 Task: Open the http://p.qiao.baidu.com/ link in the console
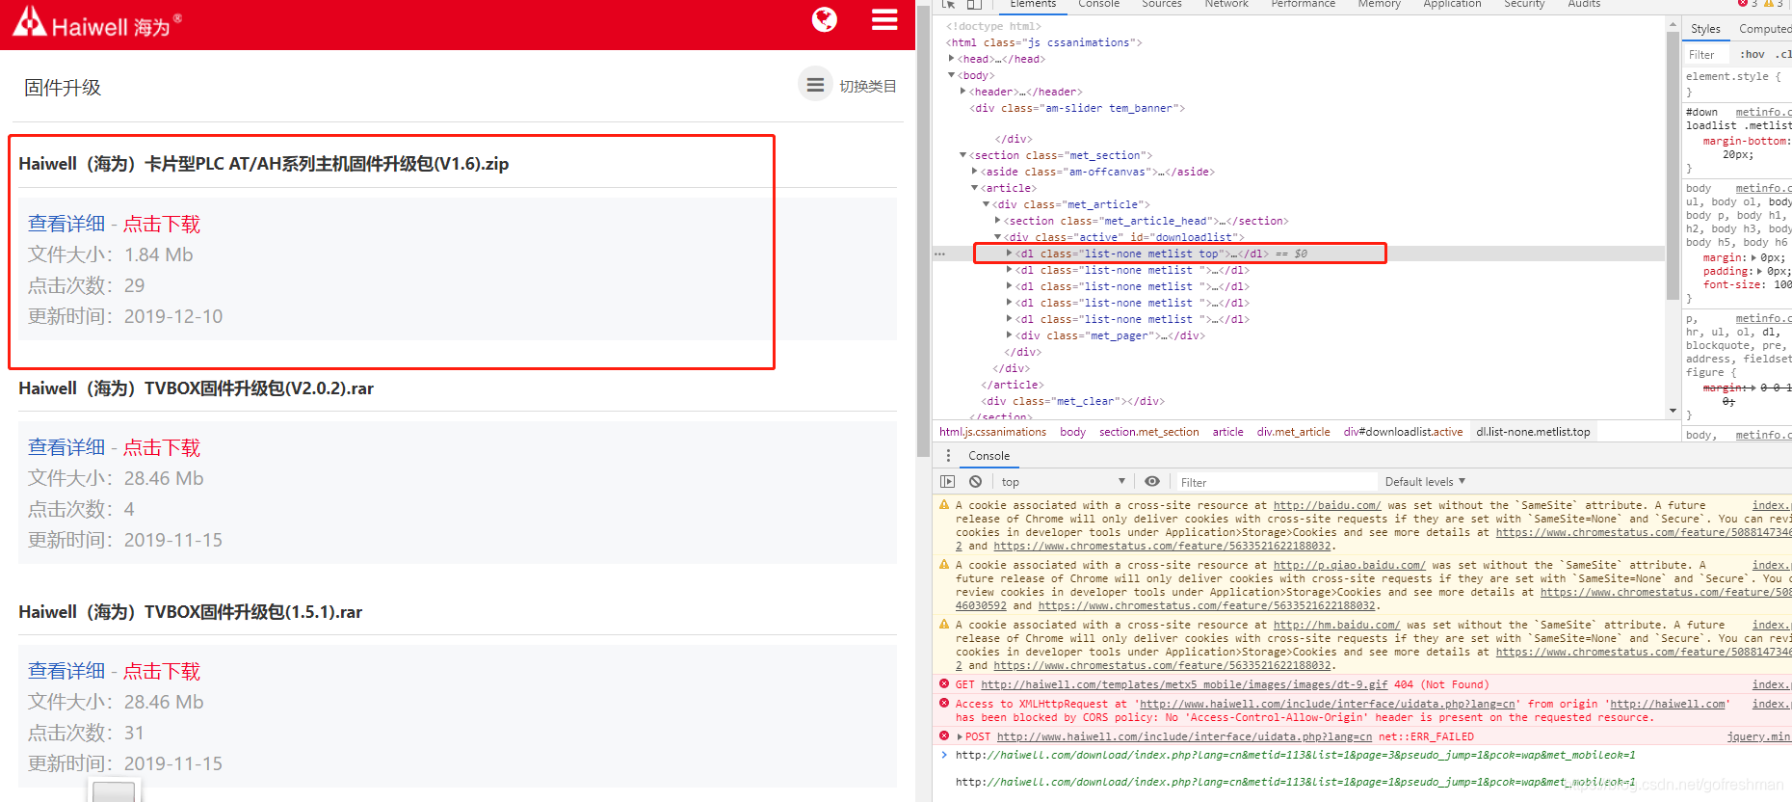click(x=1349, y=565)
